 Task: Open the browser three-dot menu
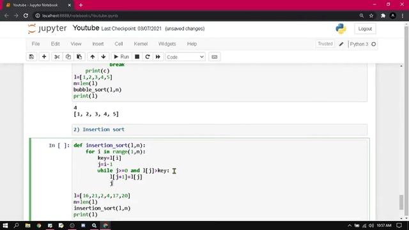[x=403, y=15]
